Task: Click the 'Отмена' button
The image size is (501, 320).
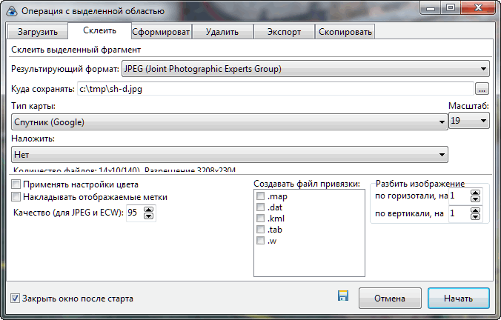Action: coord(389,299)
